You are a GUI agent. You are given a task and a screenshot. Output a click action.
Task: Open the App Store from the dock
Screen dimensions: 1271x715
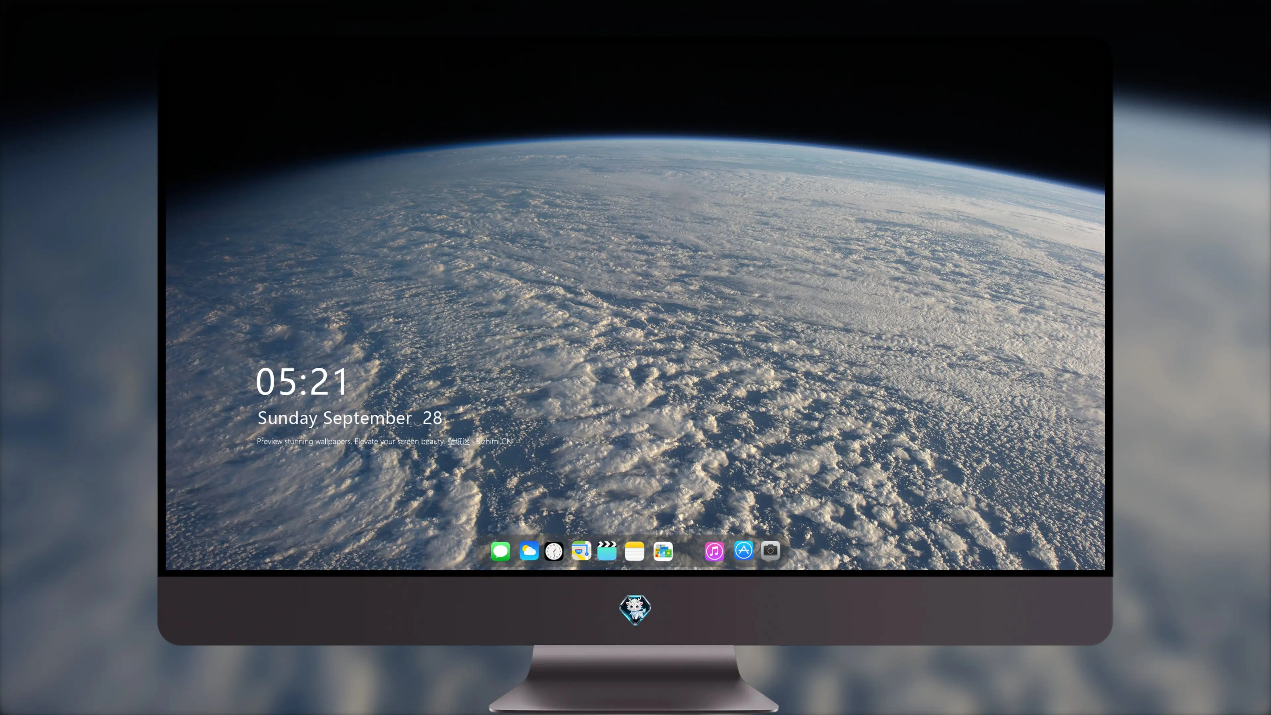743,551
